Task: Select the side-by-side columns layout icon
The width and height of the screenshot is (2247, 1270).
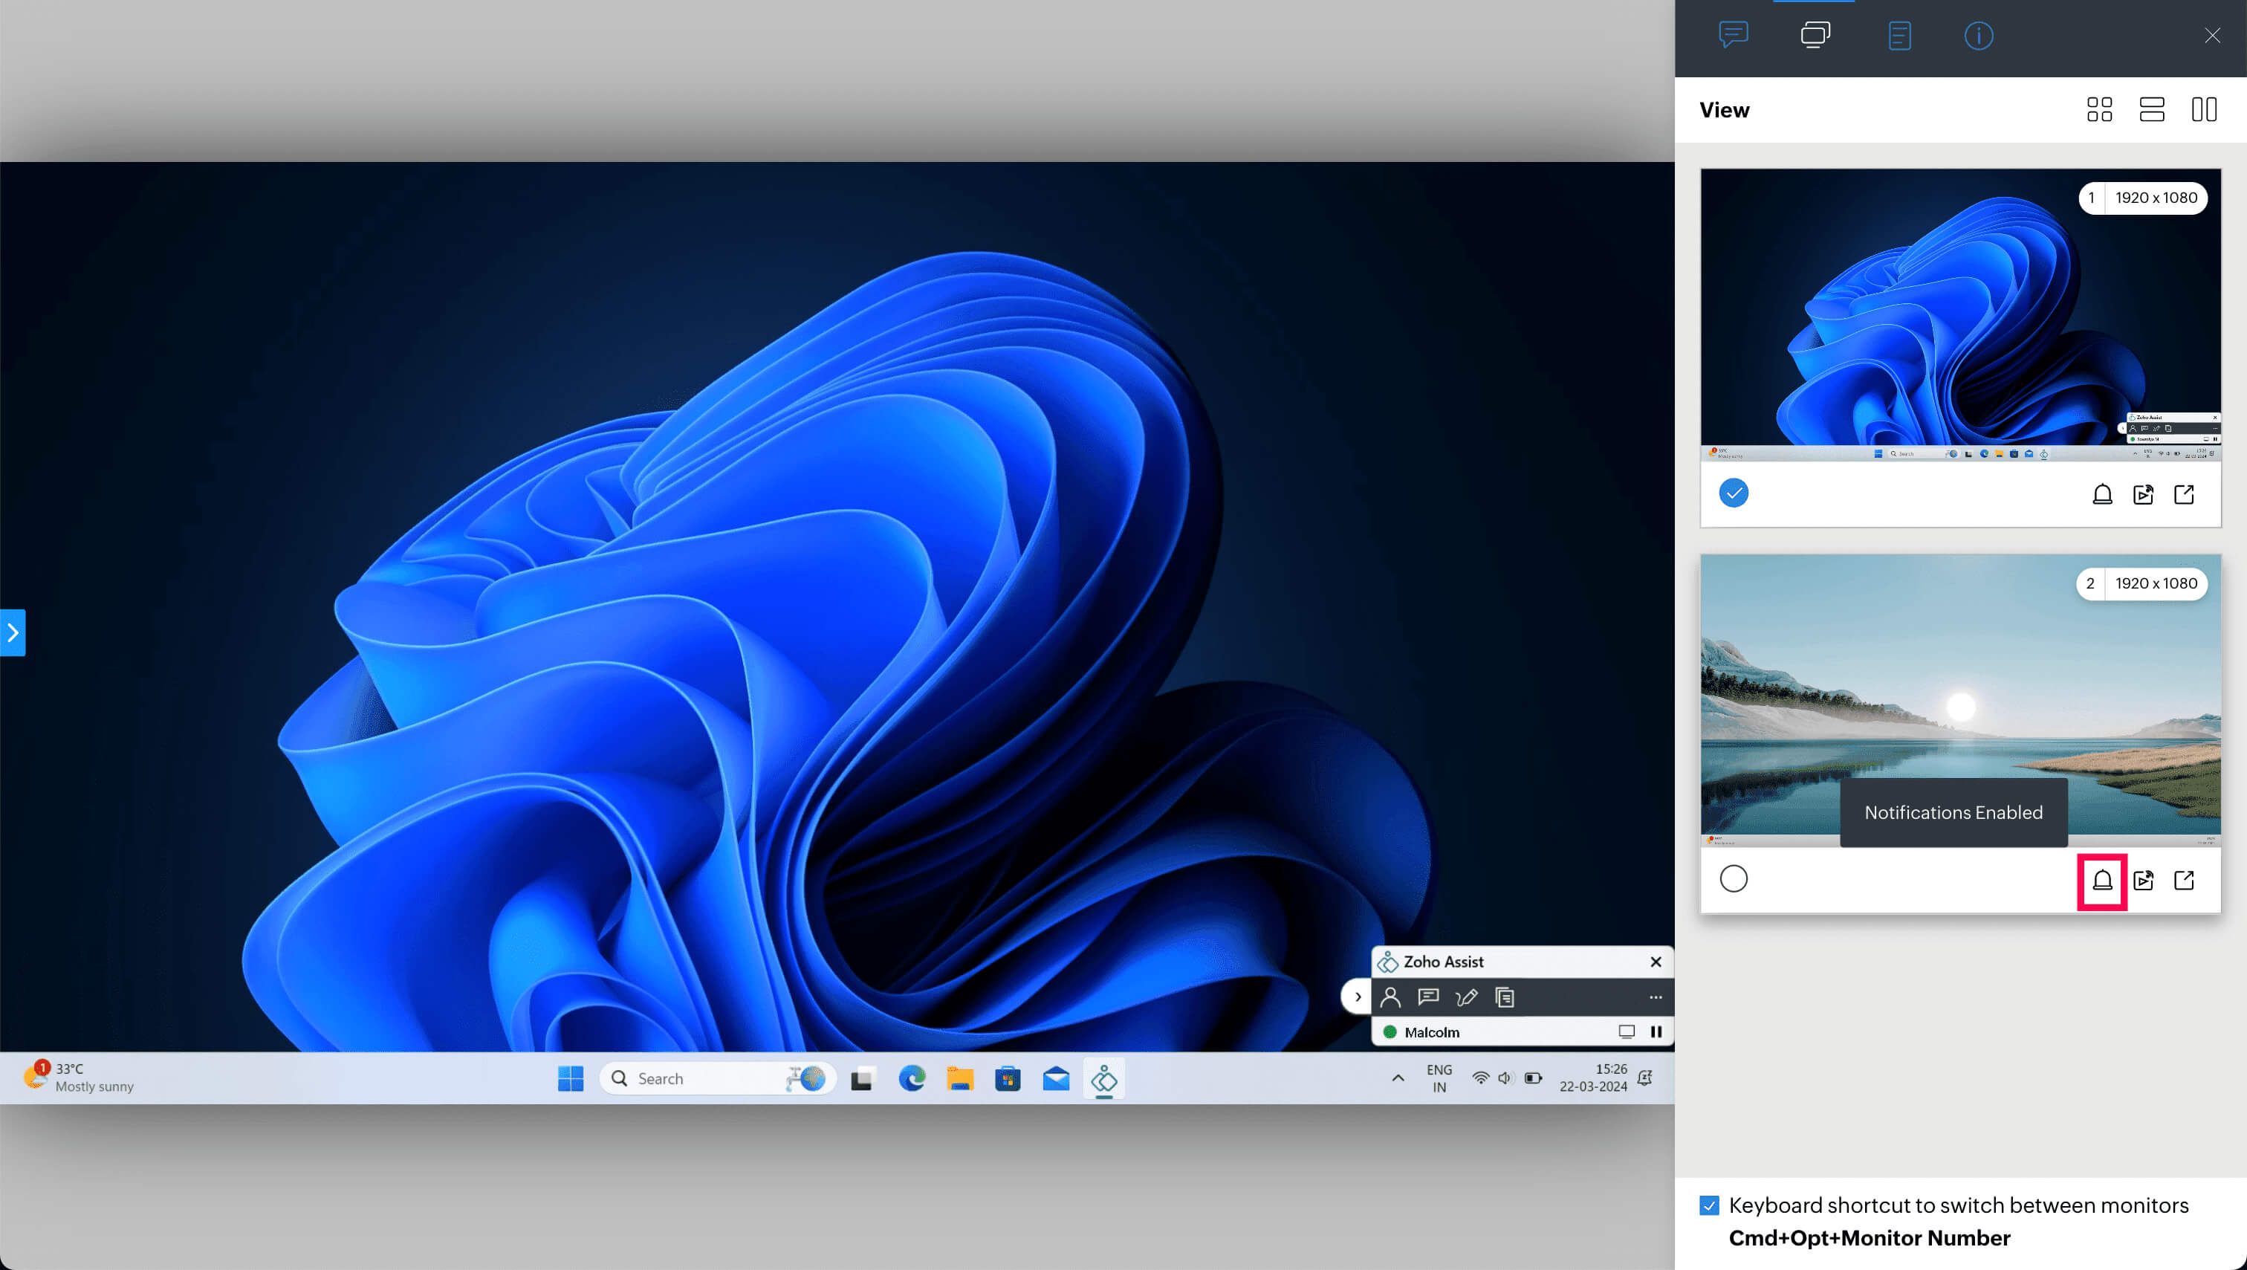Action: point(2203,109)
